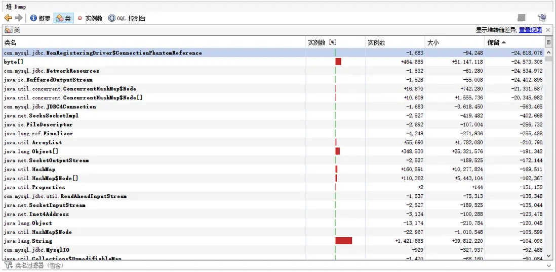
Task: Select the java.lang.String row
Action: (273, 241)
